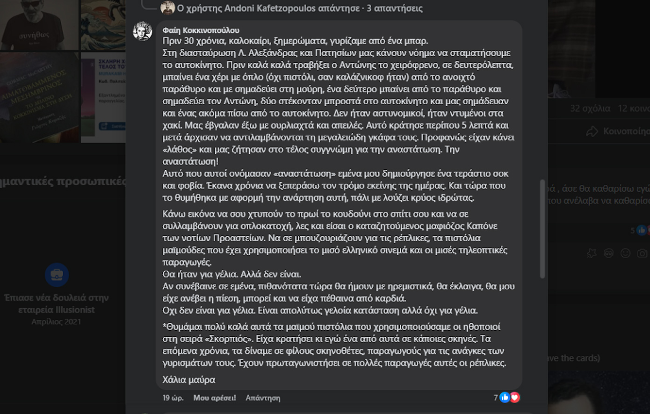The image size is (650, 414).
Task: Click the '19 ώρ.' comment timestamp
Action: click(172, 398)
